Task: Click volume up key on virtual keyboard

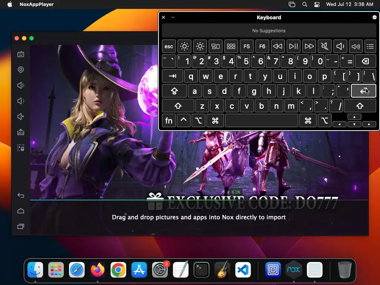Action: coord(356,46)
